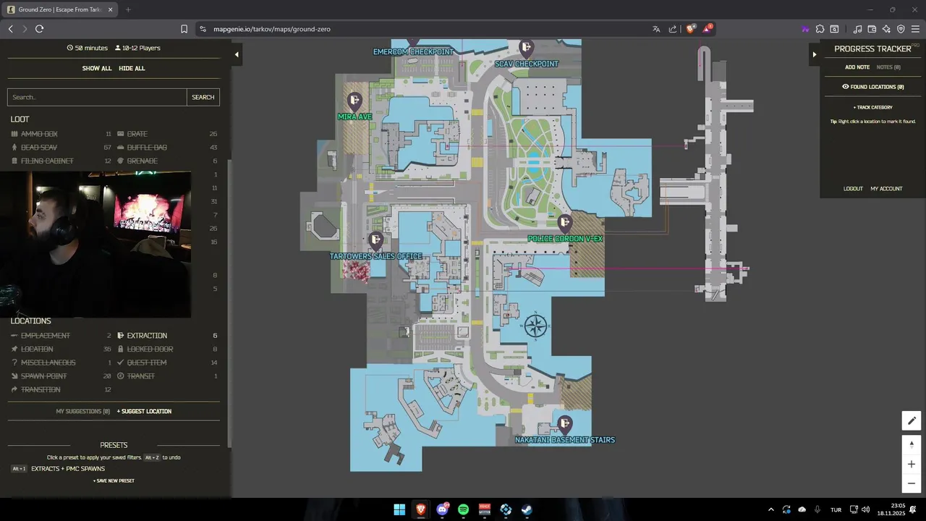Open the browser hamburger menu
This screenshot has height=521, width=926.
[x=915, y=29]
